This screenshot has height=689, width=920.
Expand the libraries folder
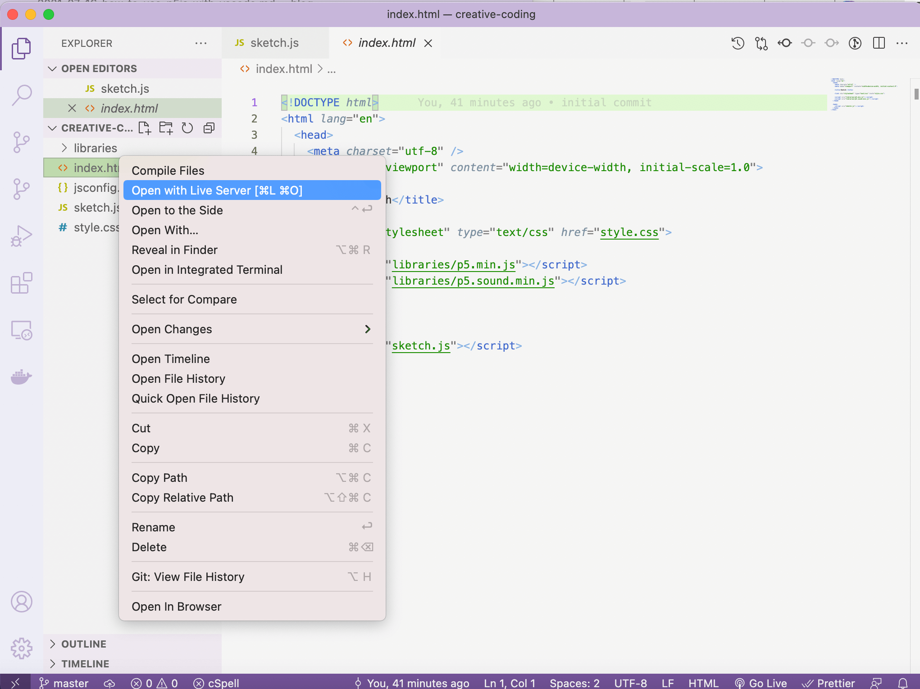[x=95, y=148]
